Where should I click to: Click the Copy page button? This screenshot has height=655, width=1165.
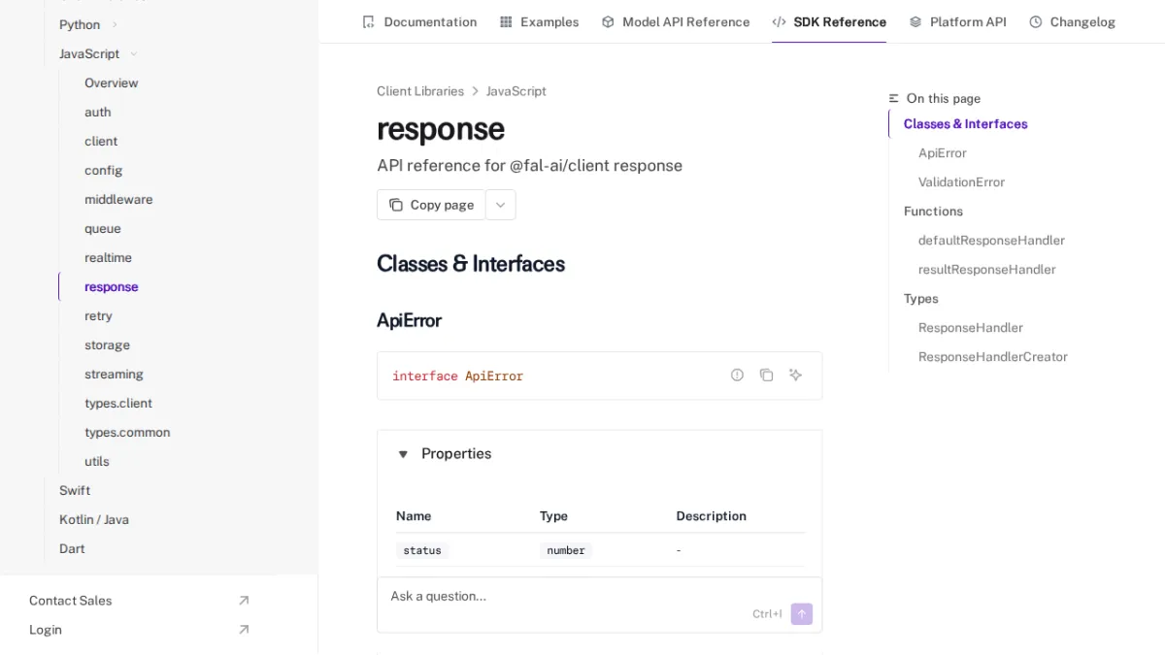tap(431, 205)
